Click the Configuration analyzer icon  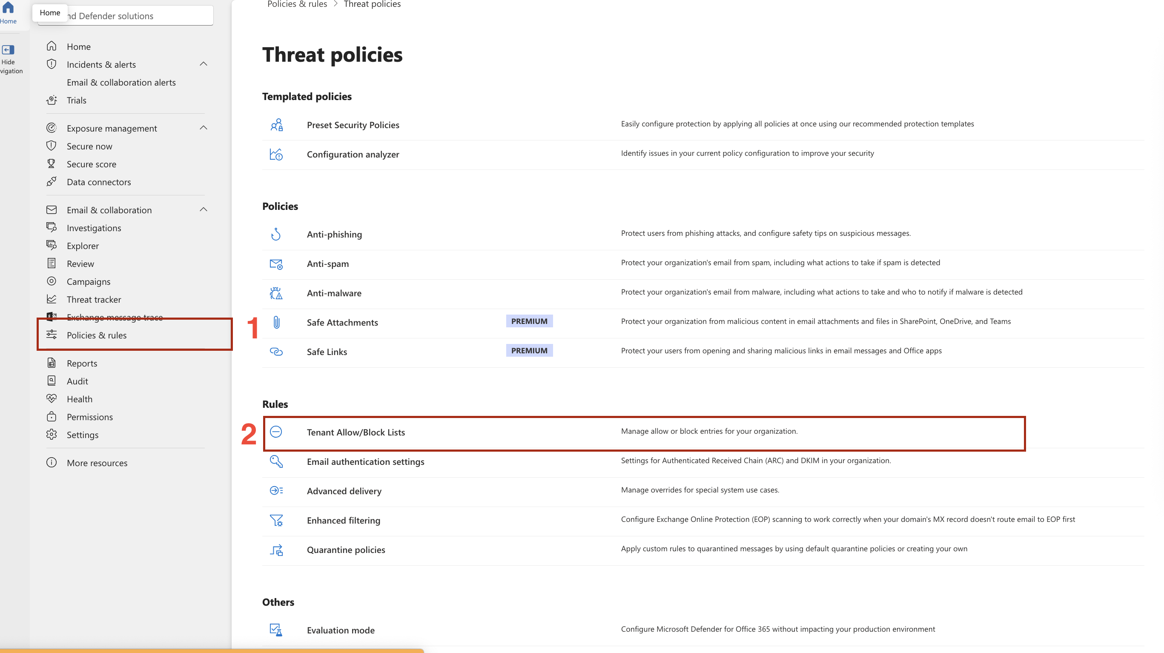coord(277,154)
